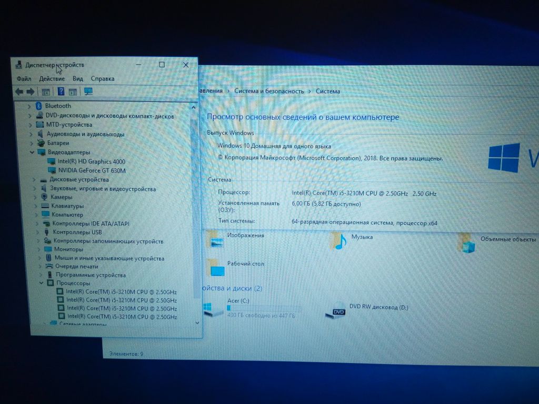Click the Элементов: 9 status bar text

pyautogui.click(x=126, y=353)
